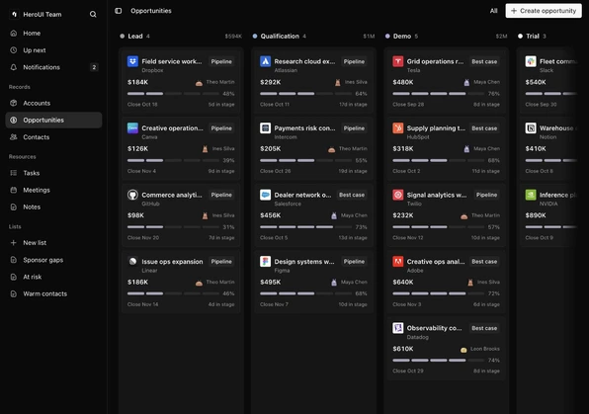
Task: Click Leon Brooks on the Observability card
Action: [485, 349]
